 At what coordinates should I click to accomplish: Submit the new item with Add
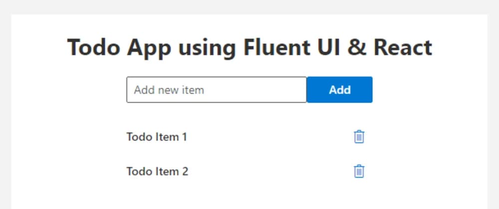pyautogui.click(x=339, y=90)
